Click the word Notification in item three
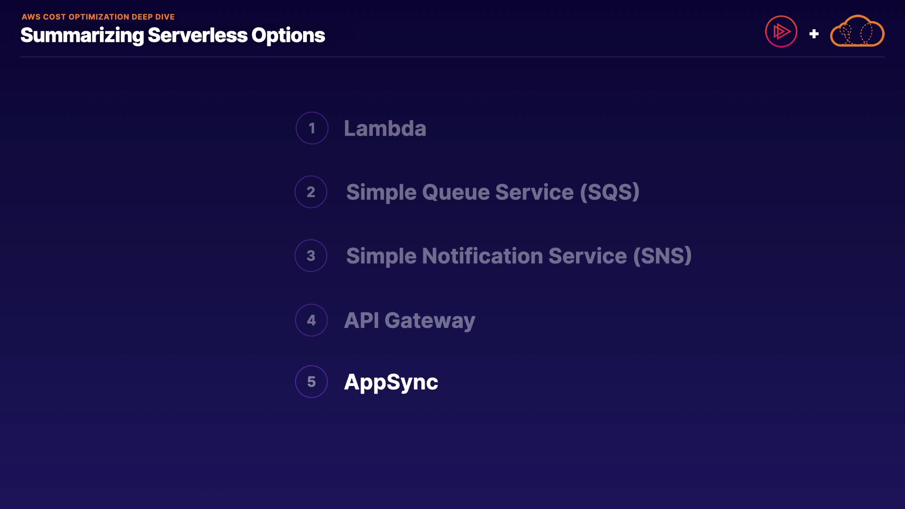The width and height of the screenshot is (905, 509). point(482,256)
